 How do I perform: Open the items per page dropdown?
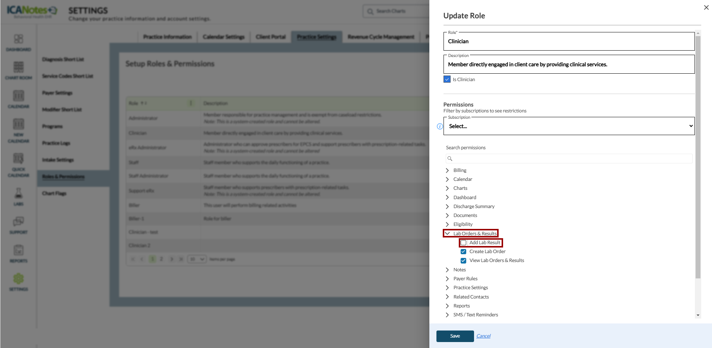[197, 259]
